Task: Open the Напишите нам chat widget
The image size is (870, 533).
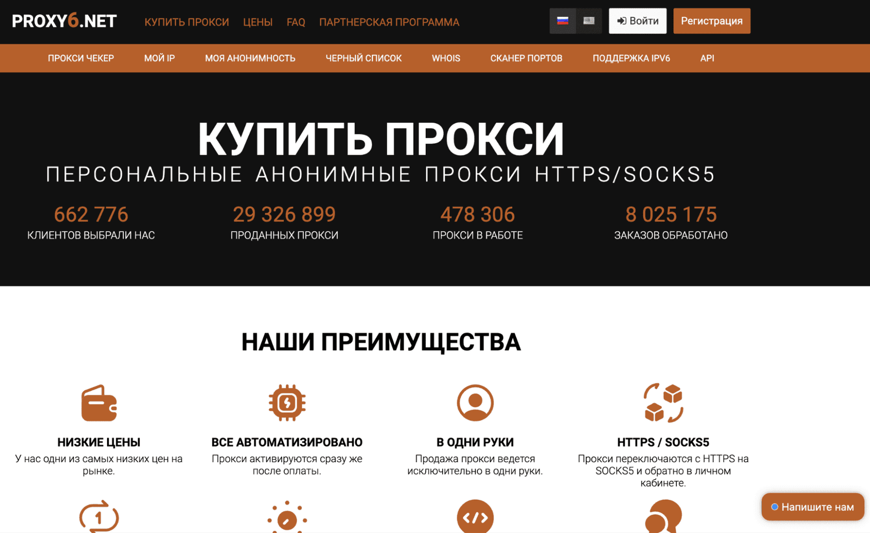Action: pos(813,507)
